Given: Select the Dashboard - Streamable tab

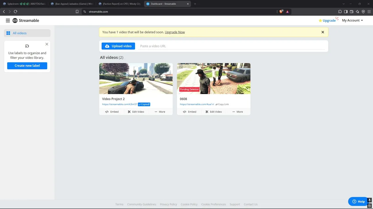Looking at the screenshot, I should click(168, 4).
